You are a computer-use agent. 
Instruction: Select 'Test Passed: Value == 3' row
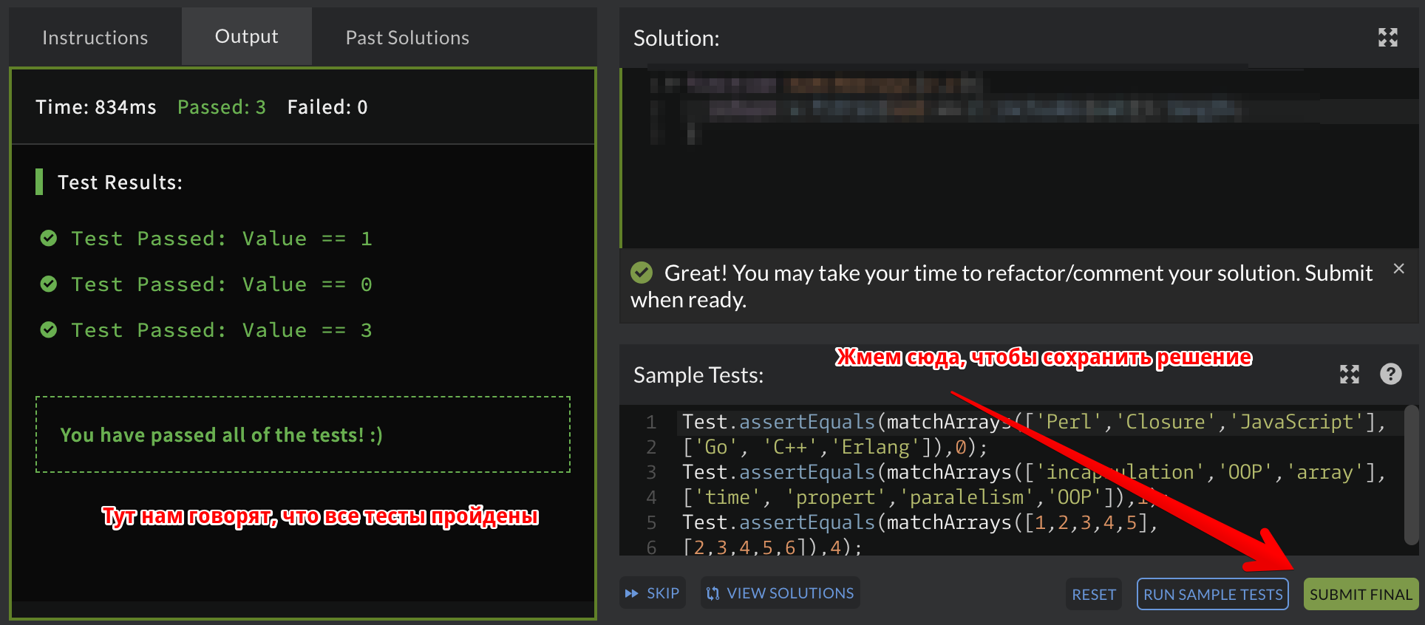pos(206,330)
